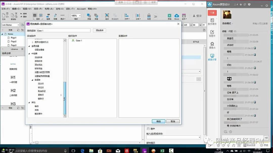Click the action list vertical scrollbar thumb

tap(65, 98)
